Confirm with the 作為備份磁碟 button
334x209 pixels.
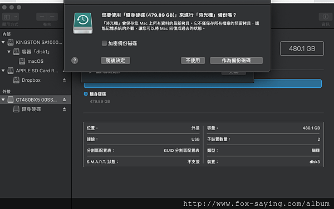tap(236, 61)
